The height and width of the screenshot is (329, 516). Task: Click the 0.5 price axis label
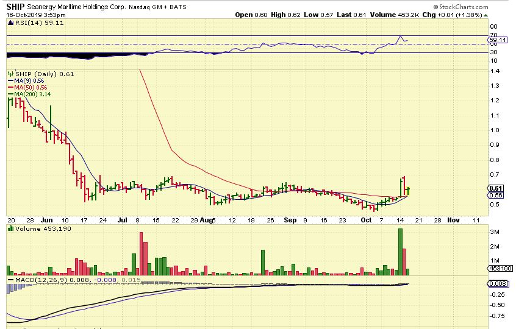click(495, 205)
